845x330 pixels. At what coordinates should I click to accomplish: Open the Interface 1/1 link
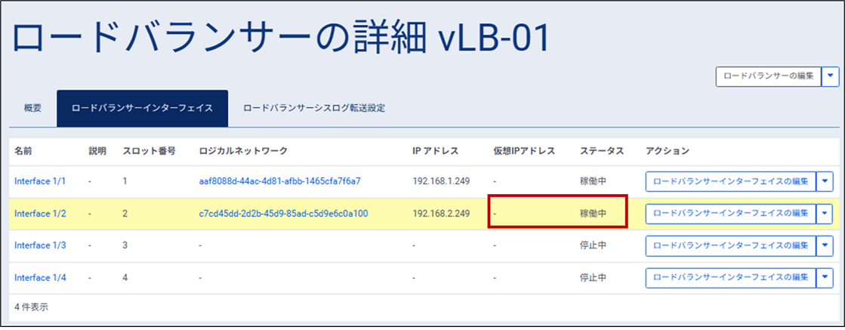click(40, 182)
